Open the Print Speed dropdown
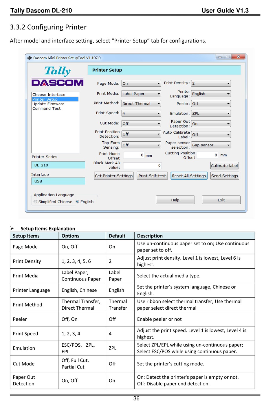The height and width of the screenshot is (401, 275). 141,113
